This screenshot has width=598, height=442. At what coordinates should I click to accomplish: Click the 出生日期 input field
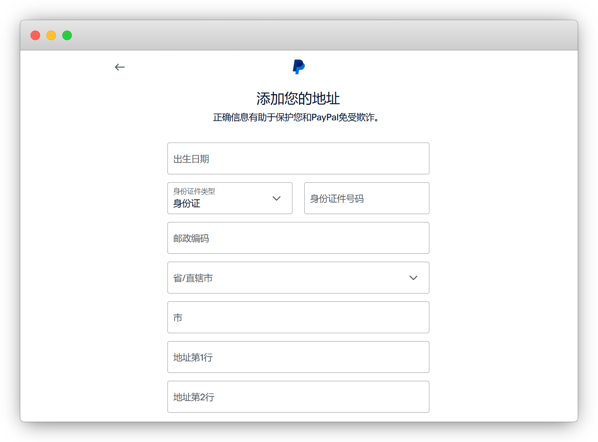pos(298,158)
